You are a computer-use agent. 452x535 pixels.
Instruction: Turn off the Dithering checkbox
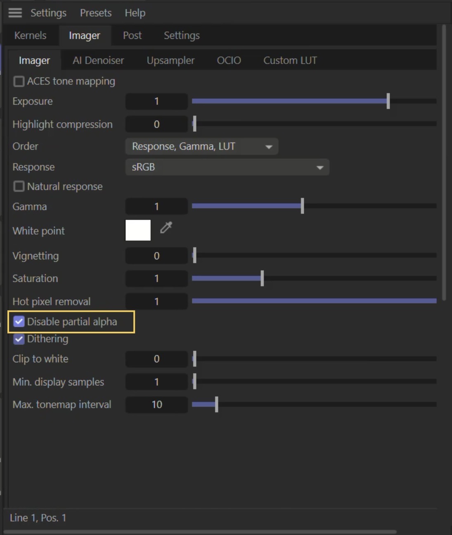point(19,339)
